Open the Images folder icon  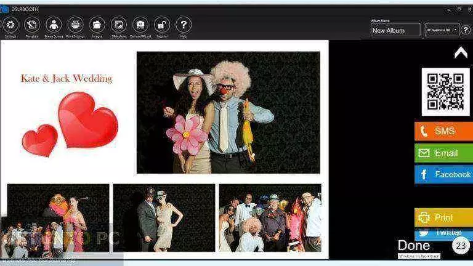[x=97, y=25]
